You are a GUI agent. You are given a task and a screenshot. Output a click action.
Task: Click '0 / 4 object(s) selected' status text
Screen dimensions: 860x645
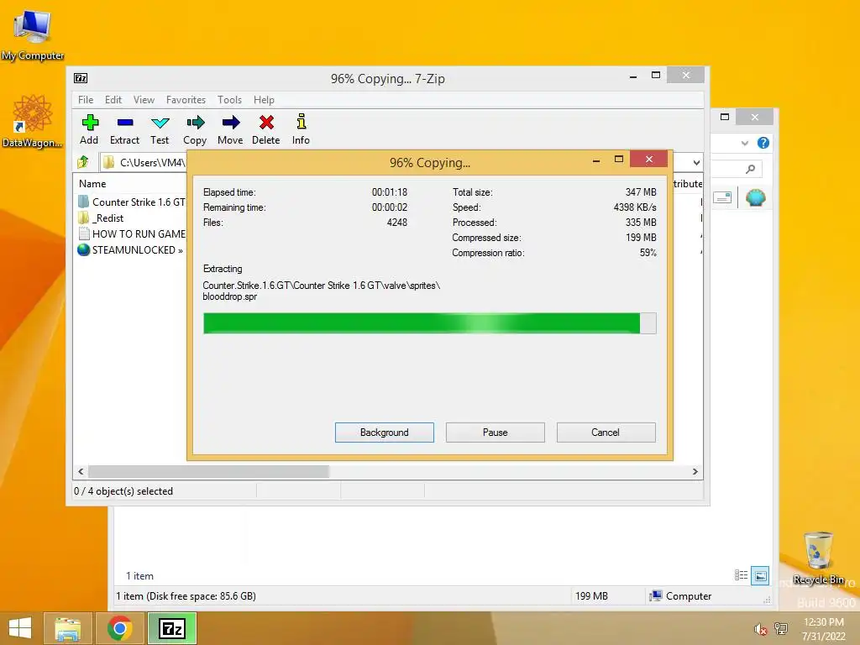click(123, 490)
